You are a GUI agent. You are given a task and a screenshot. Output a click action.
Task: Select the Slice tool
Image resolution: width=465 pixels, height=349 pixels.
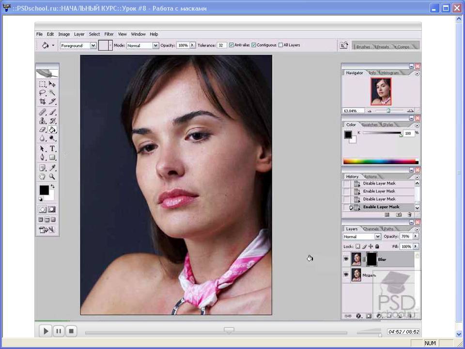point(52,101)
